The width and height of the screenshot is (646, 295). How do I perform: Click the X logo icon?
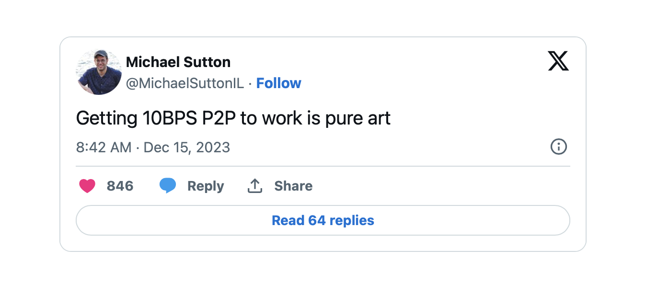[558, 61]
